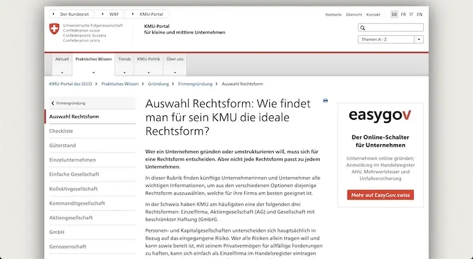This screenshot has width=473, height=259.
Task: Click the back chevron beside sidebar Firmengründung
Action: pyautogui.click(x=53, y=103)
